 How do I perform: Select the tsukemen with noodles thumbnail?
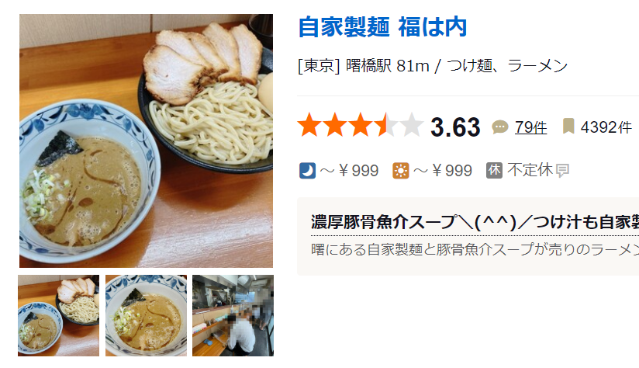click(58, 315)
